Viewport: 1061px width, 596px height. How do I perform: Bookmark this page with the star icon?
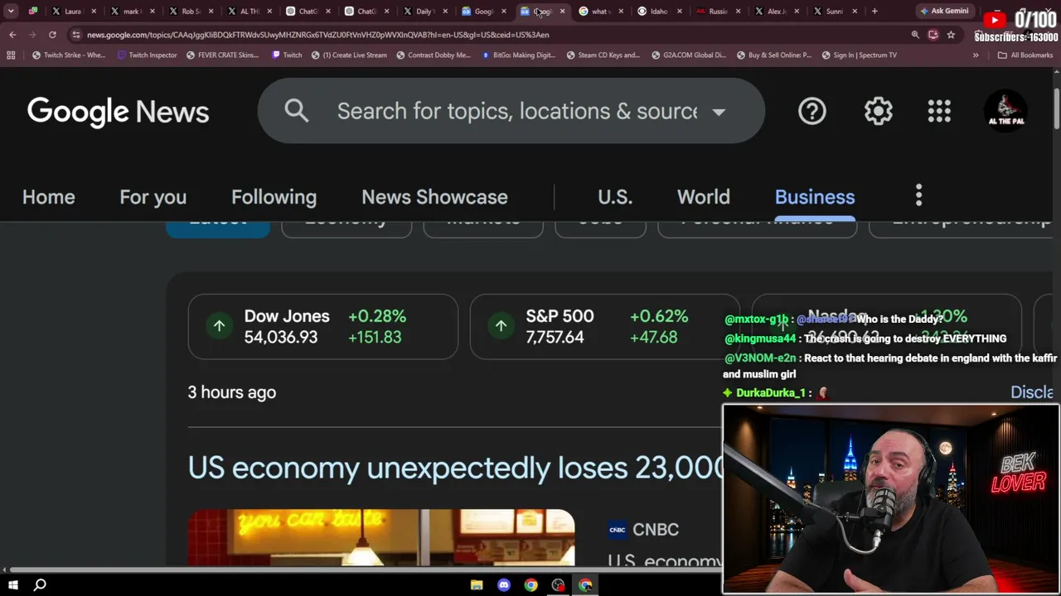click(951, 35)
